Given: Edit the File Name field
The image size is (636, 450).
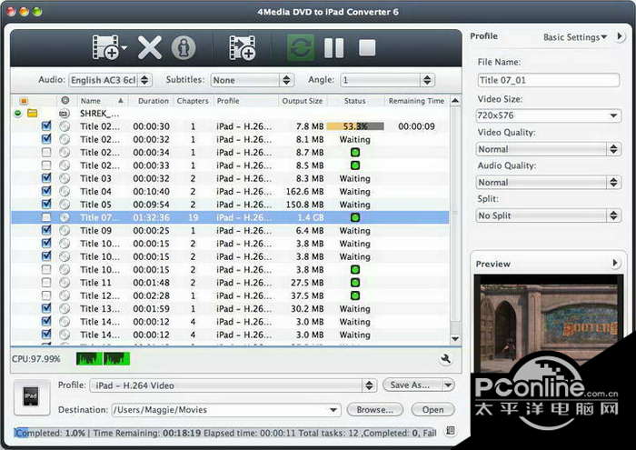Looking at the screenshot, I should [549, 80].
